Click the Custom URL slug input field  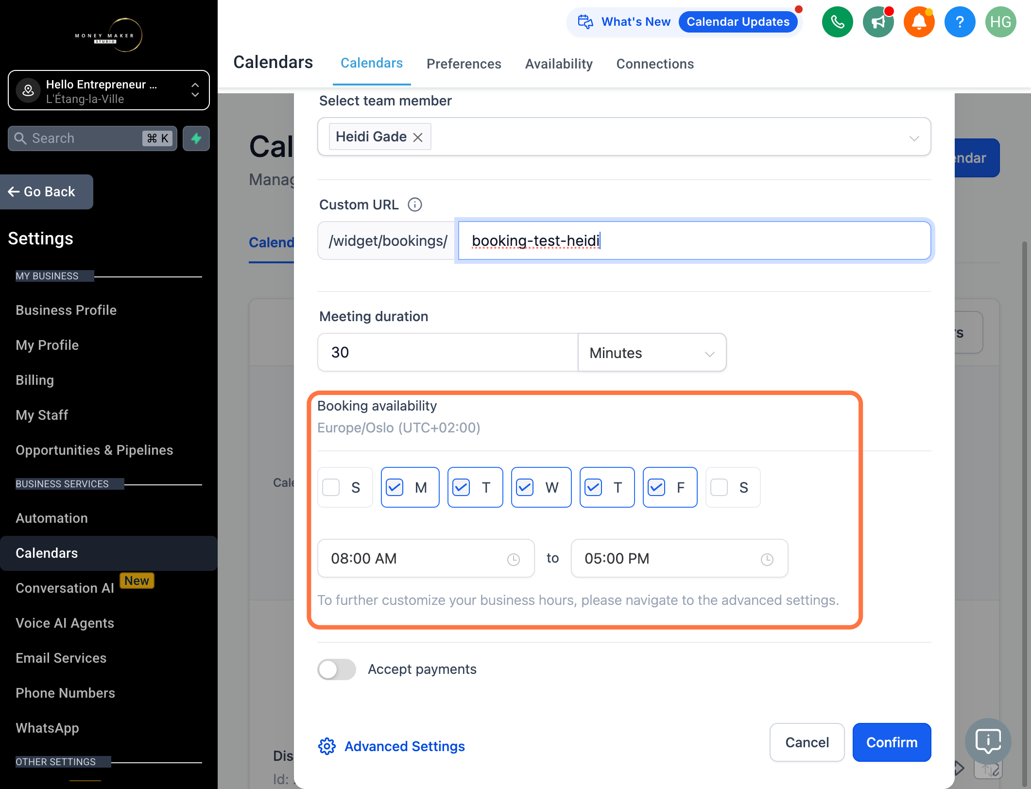click(694, 241)
